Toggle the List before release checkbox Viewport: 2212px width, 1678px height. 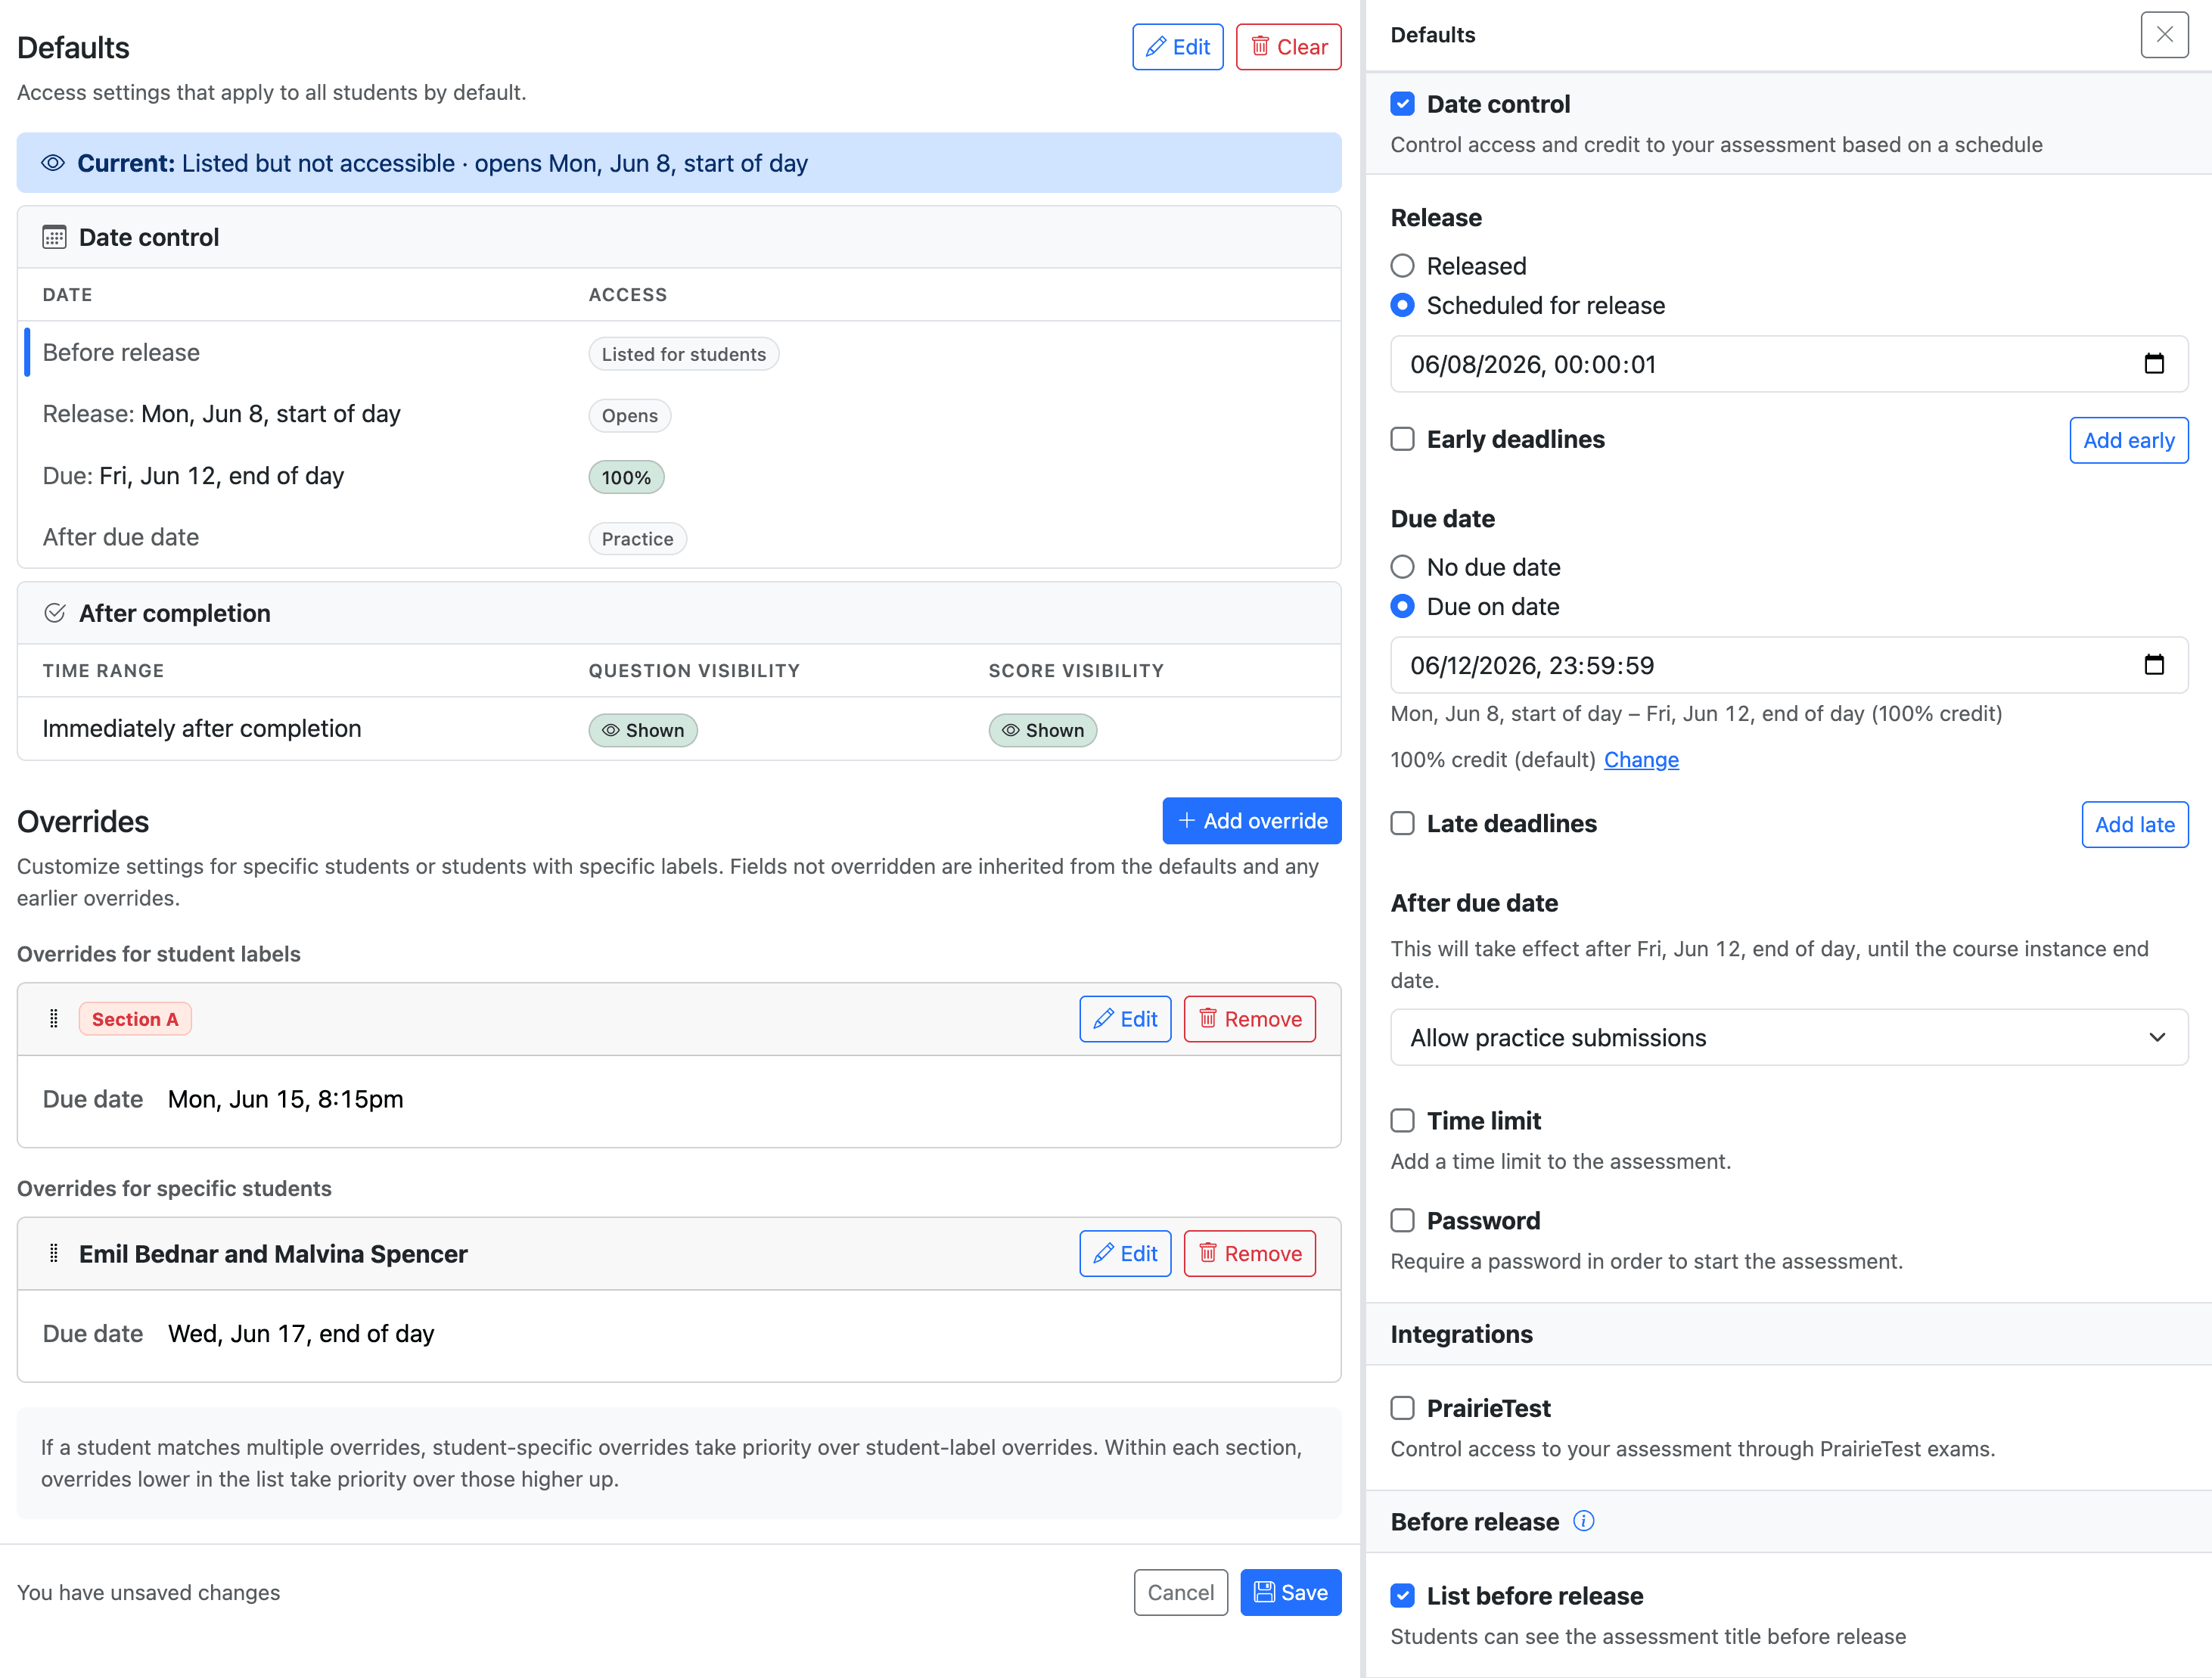[1402, 1595]
